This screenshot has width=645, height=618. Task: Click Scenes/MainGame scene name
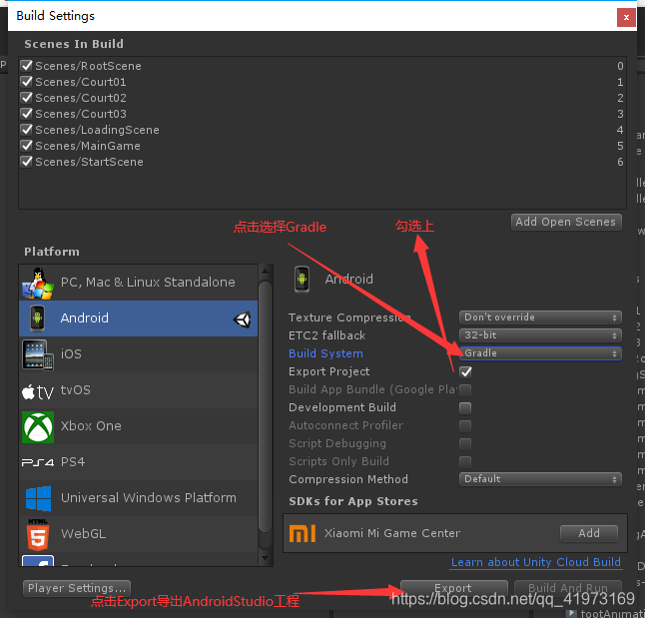tap(88, 146)
